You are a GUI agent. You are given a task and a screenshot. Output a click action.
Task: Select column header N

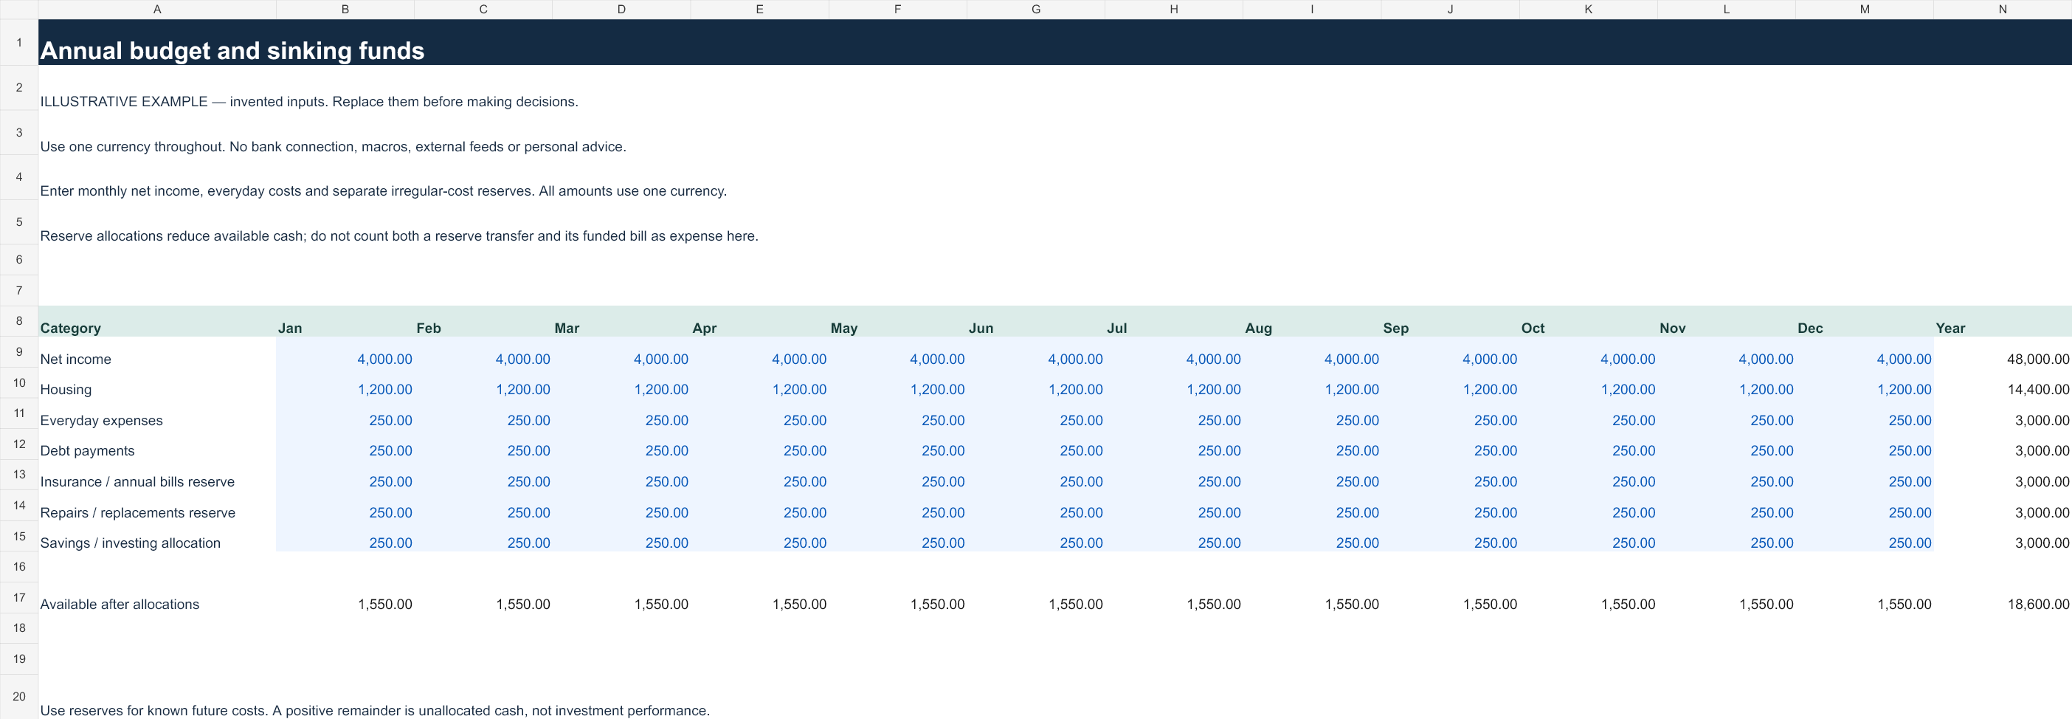[2002, 10]
